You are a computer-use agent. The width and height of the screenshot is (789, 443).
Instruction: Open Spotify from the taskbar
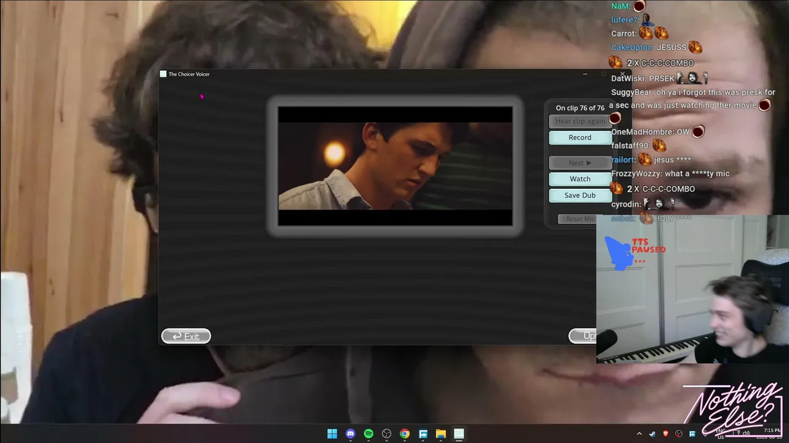[x=369, y=434]
